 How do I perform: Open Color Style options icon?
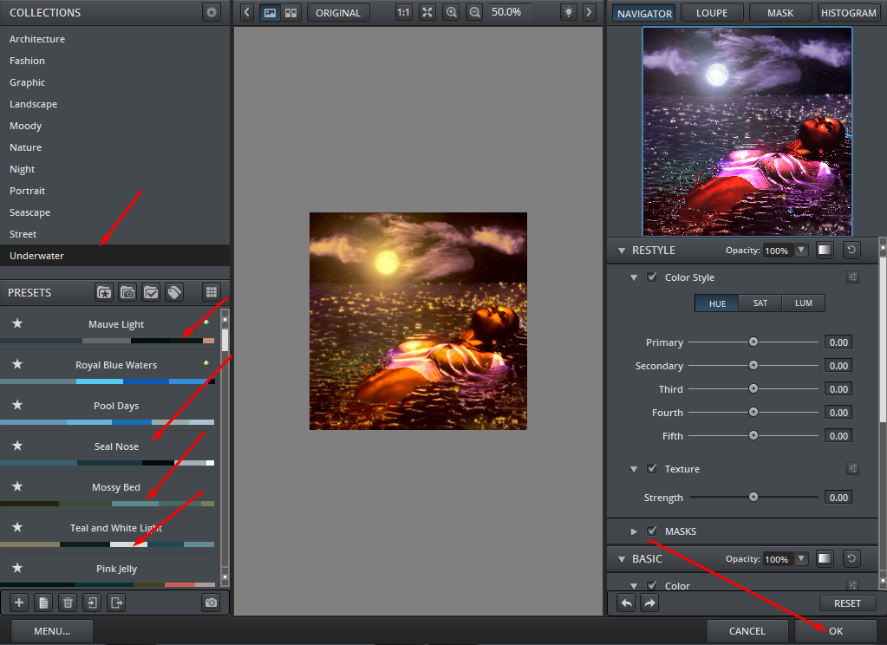[852, 277]
